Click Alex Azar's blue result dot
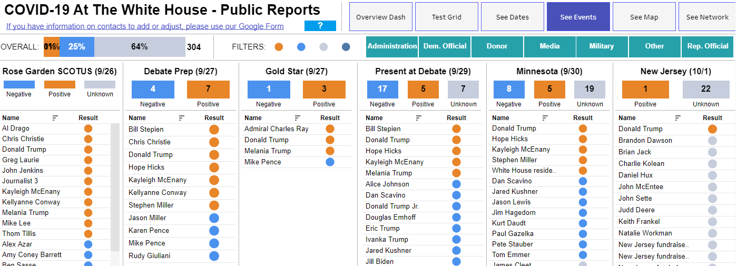The height and width of the screenshot is (266, 737). point(88,244)
